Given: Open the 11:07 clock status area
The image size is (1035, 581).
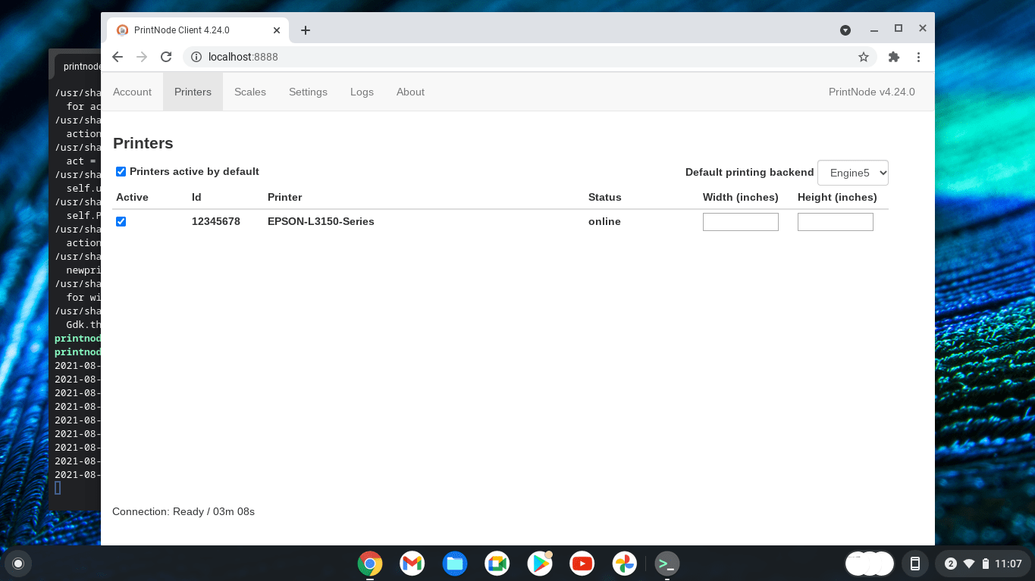Looking at the screenshot, I should pyautogui.click(x=1008, y=564).
